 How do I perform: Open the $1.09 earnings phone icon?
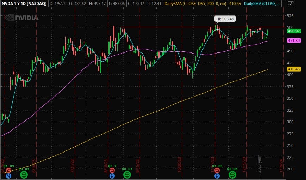[8, 170]
